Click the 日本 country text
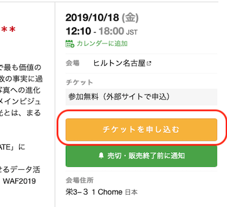Screen dimensions: 227x207 pyautogui.click(x=131, y=192)
